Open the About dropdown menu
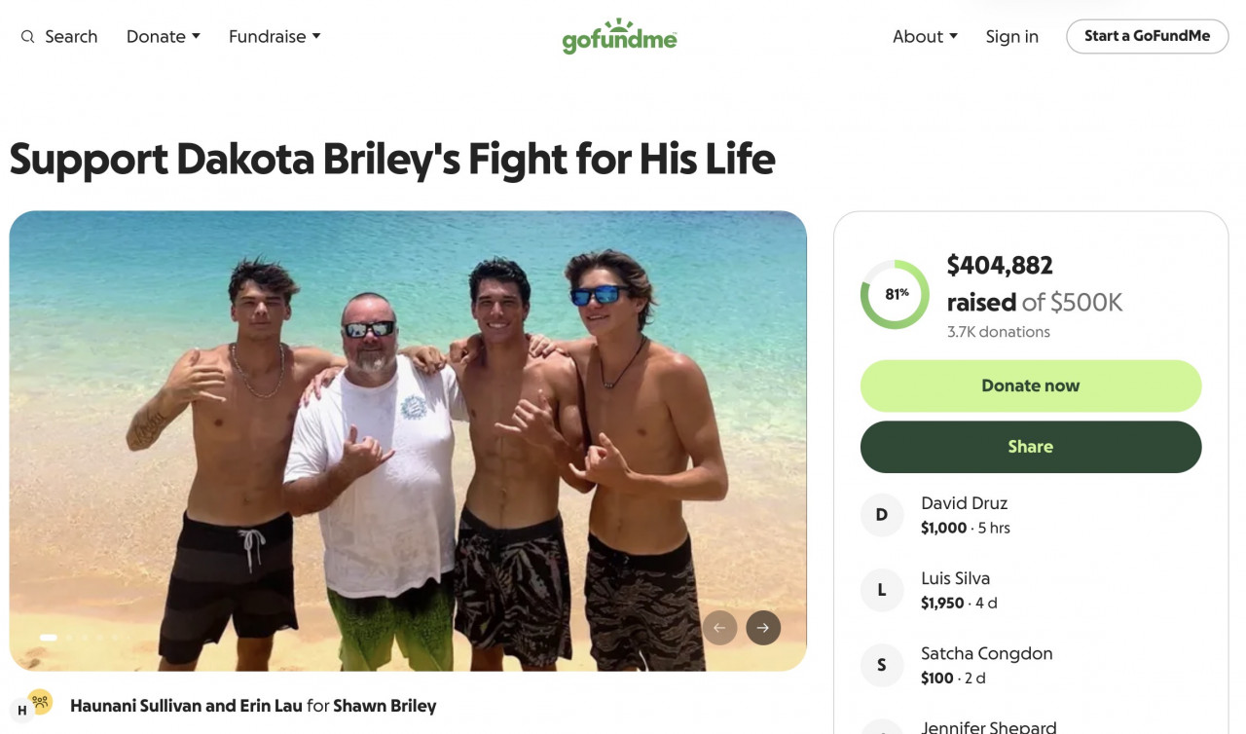Screen dimensions: 1246x734 [925, 37]
